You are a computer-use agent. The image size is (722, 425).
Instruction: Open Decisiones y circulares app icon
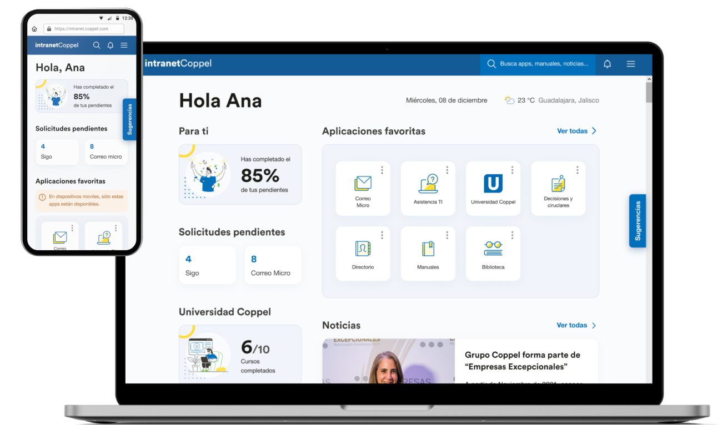coord(558,184)
